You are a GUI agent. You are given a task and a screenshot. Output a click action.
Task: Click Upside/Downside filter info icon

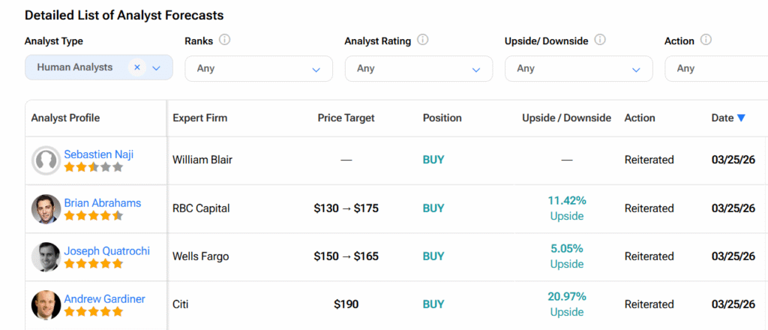coord(600,40)
